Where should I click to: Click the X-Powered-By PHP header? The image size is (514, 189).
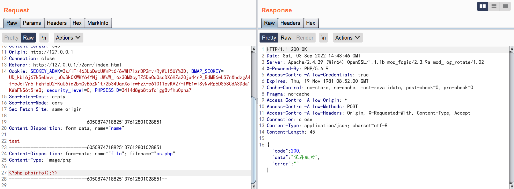pyautogui.click(x=298, y=68)
